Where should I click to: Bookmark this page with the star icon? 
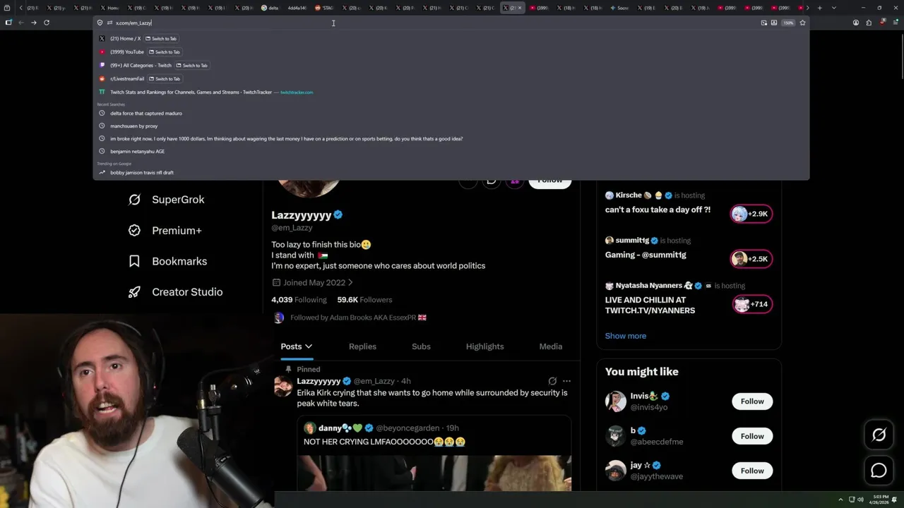802,23
